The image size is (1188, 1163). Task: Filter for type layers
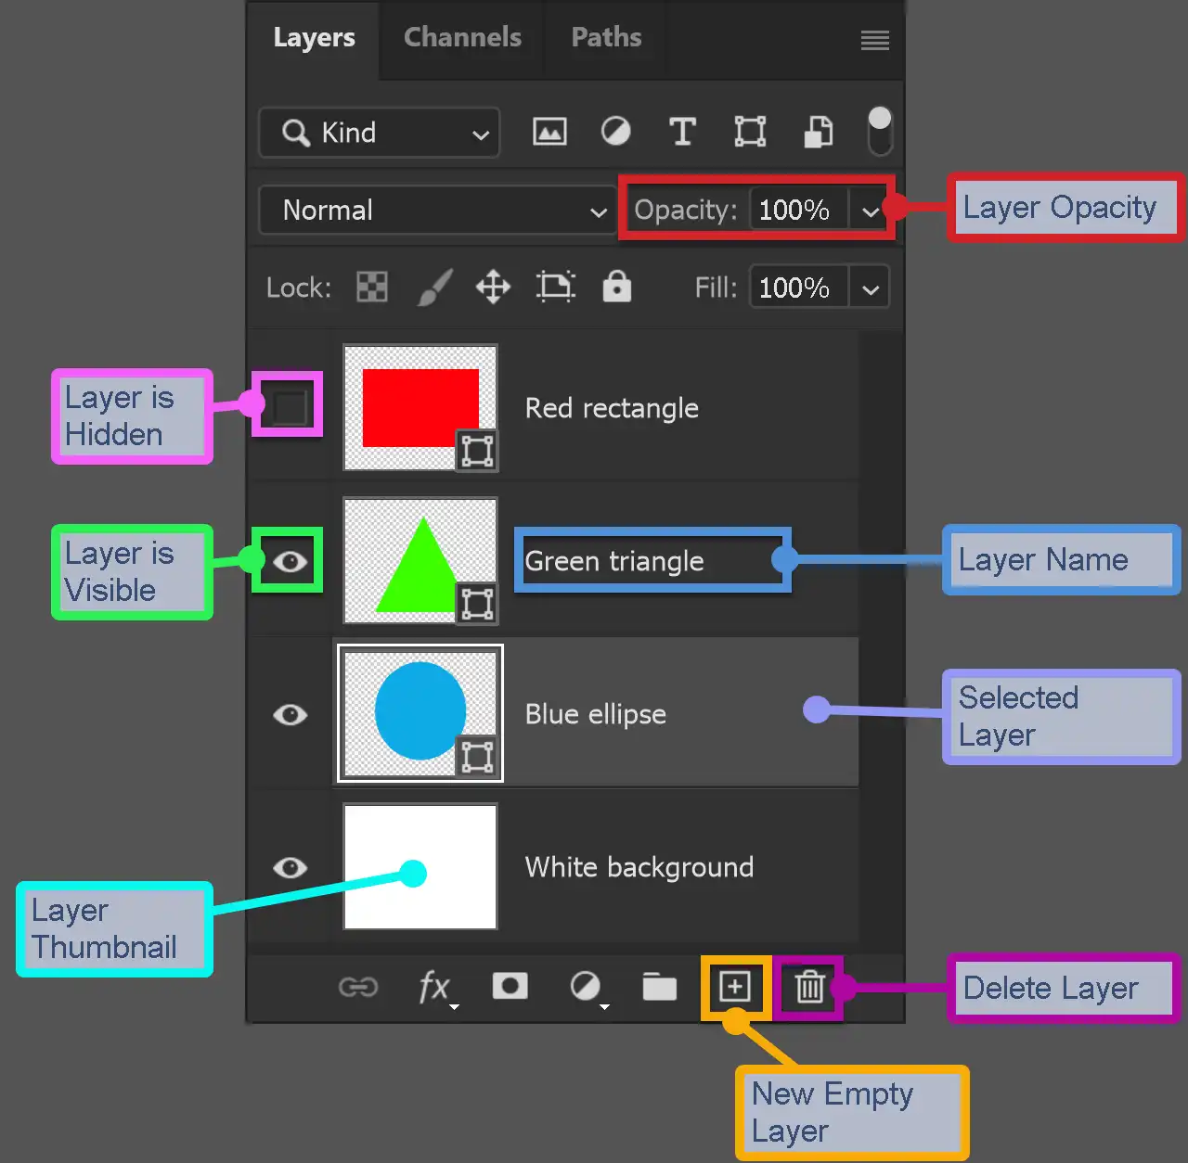683,132
